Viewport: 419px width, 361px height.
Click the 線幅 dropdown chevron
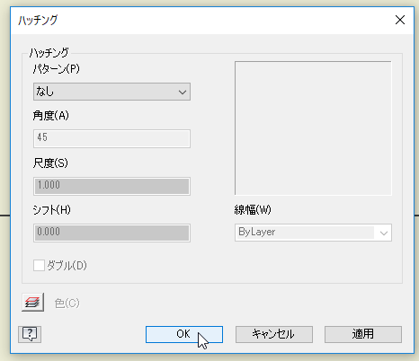384,233
